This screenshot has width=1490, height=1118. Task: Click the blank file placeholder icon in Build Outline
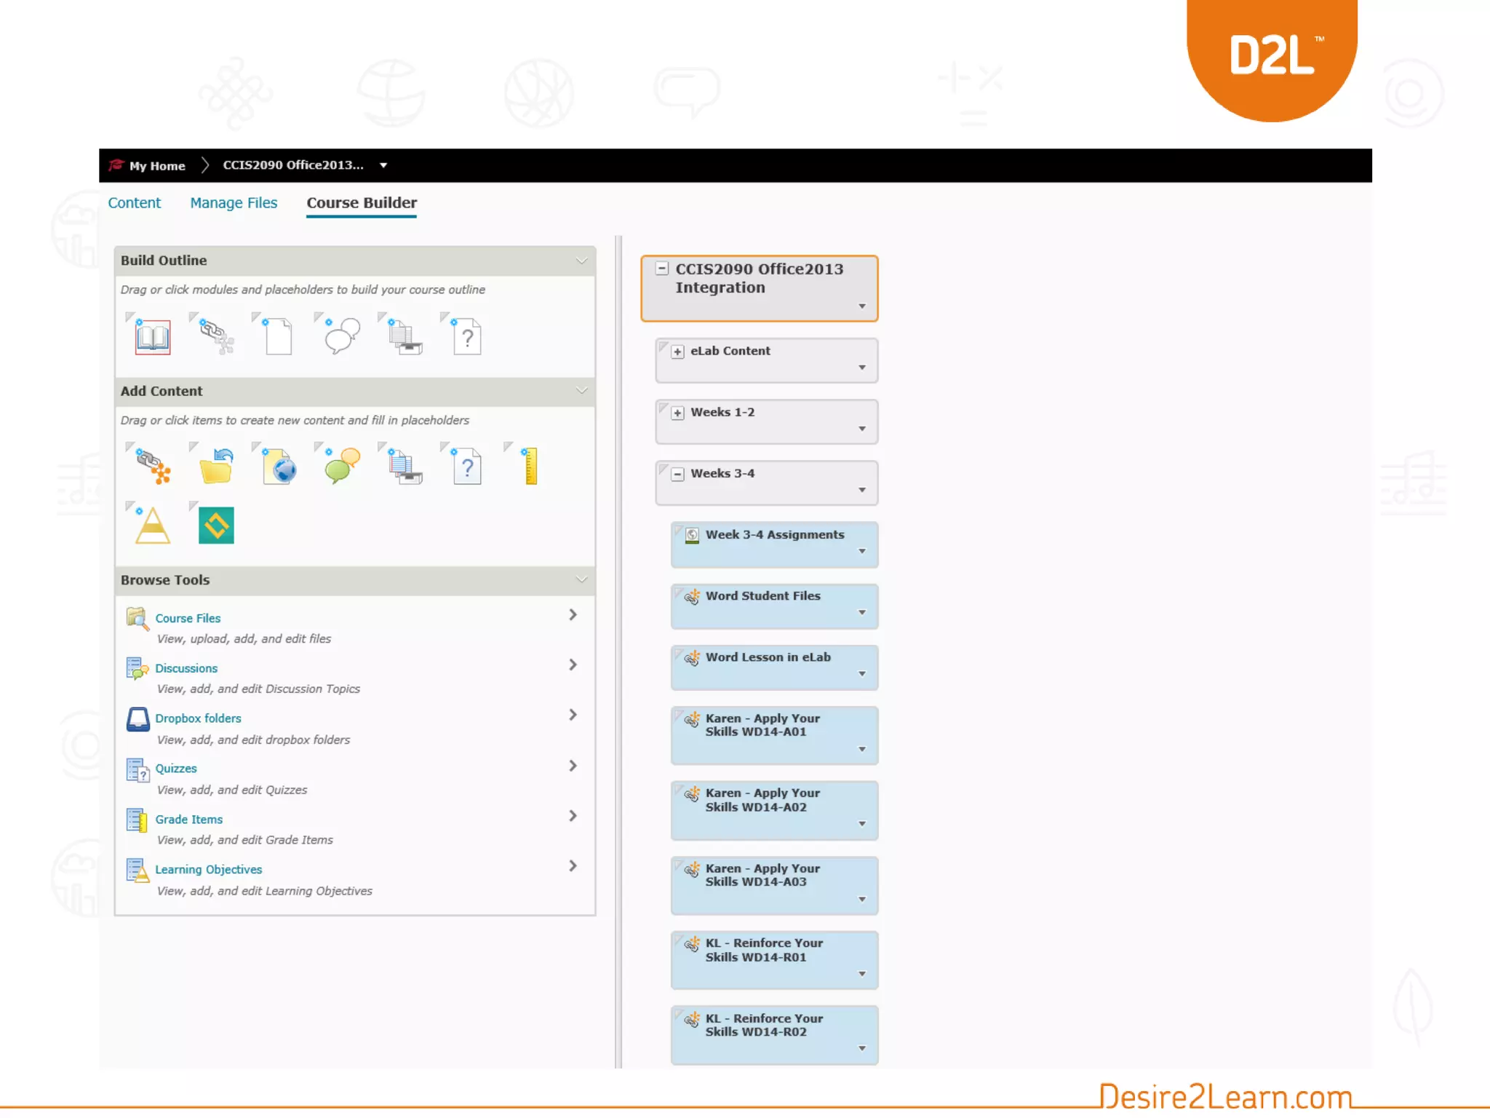278,337
